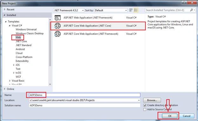Screen dimensions: 198x121
Task: Collapse the Installed section
Action: click(4, 15)
